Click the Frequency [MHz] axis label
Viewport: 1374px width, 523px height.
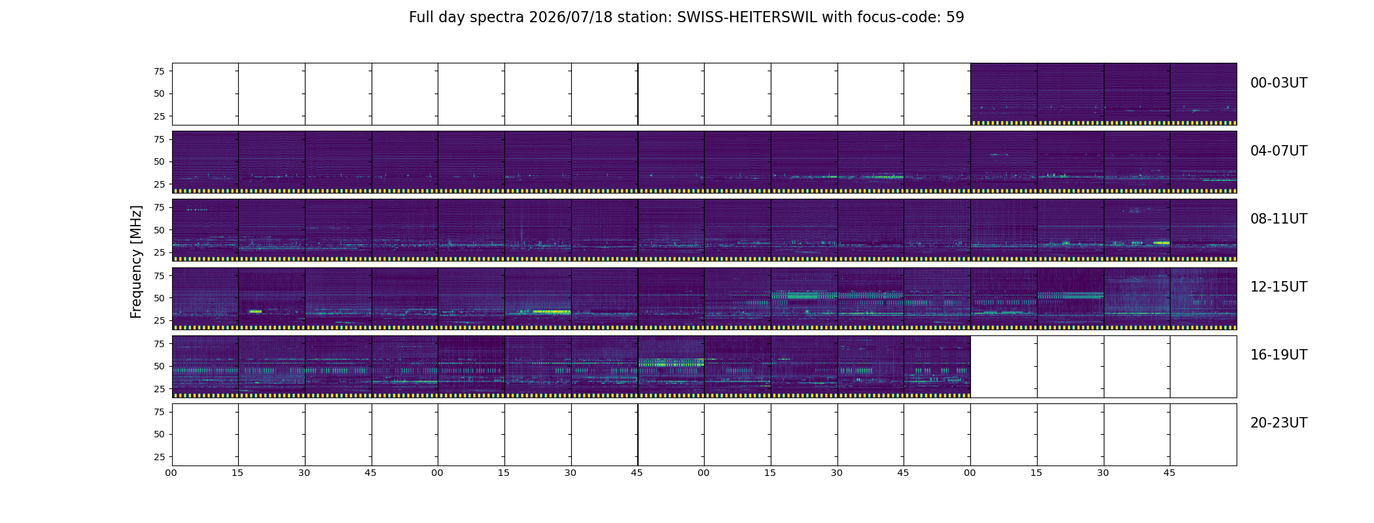pos(136,261)
